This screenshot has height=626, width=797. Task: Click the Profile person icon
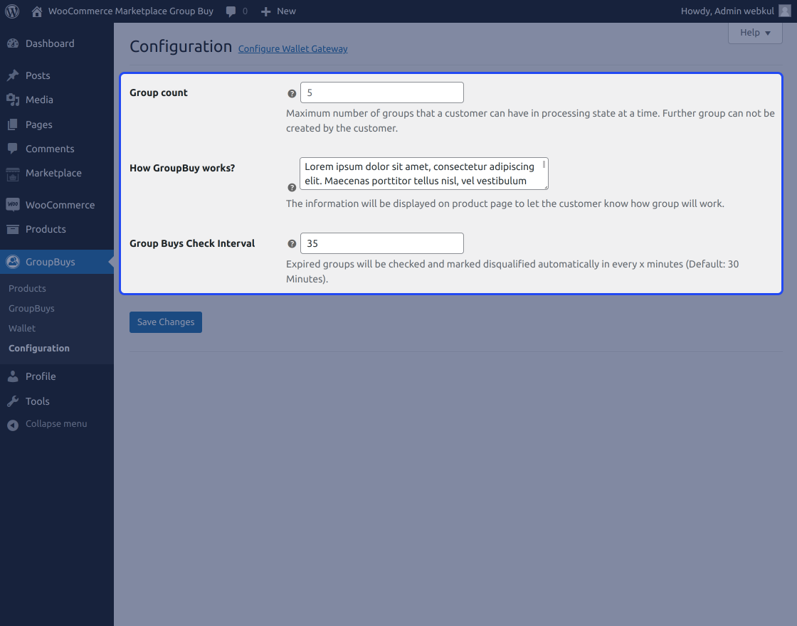[x=13, y=376]
